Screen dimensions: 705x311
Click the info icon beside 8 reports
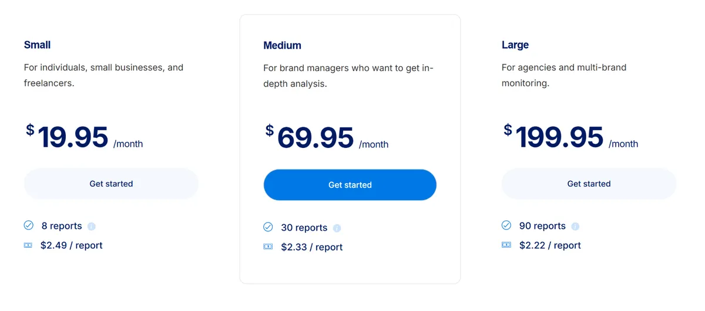click(91, 227)
